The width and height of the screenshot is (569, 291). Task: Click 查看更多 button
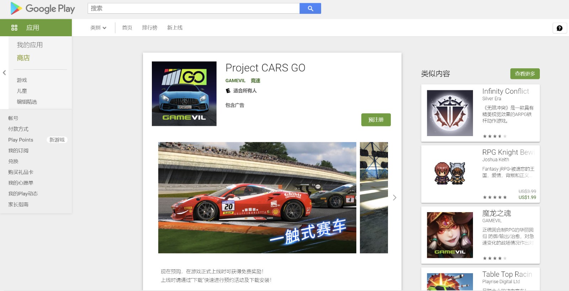pyautogui.click(x=525, y=74)
